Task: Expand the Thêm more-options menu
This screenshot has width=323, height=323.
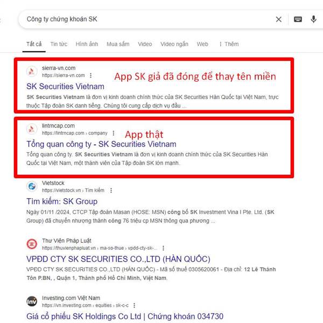Action: [229, 44]
